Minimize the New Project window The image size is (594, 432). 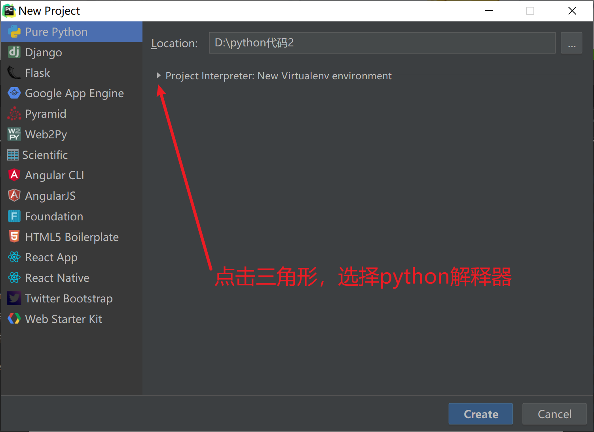[489, 11]
